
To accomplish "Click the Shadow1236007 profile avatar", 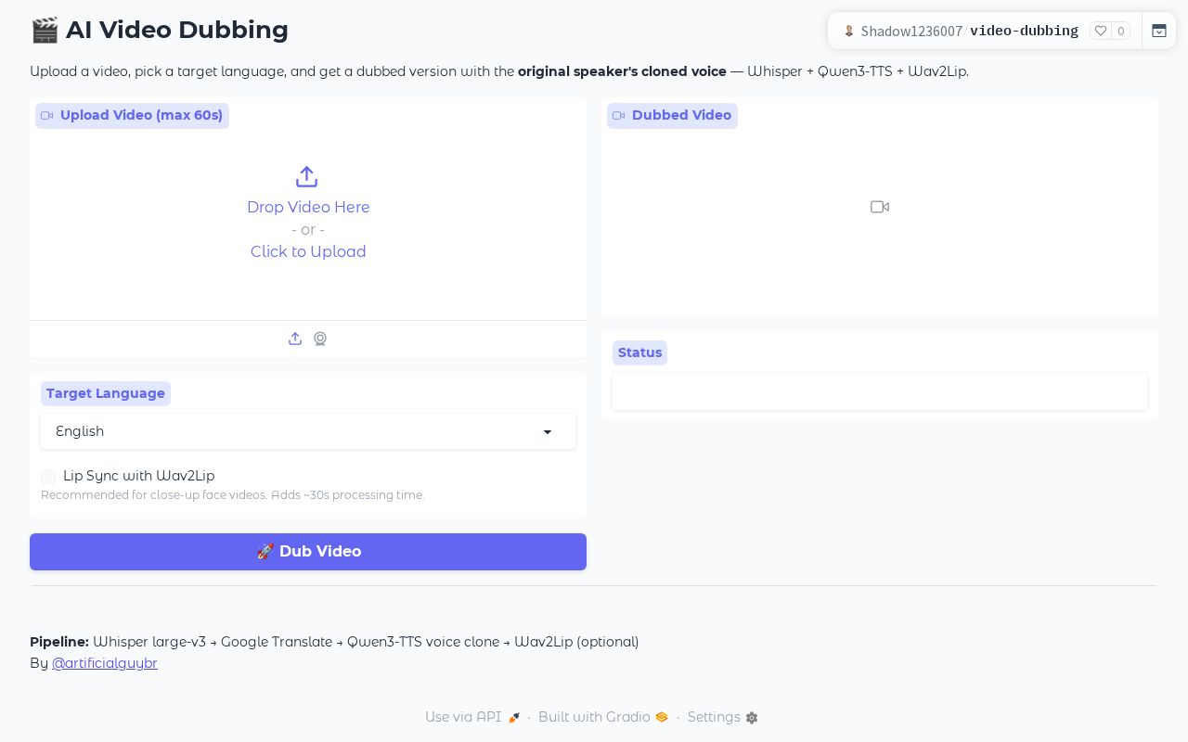I will (x=848, y=31).
